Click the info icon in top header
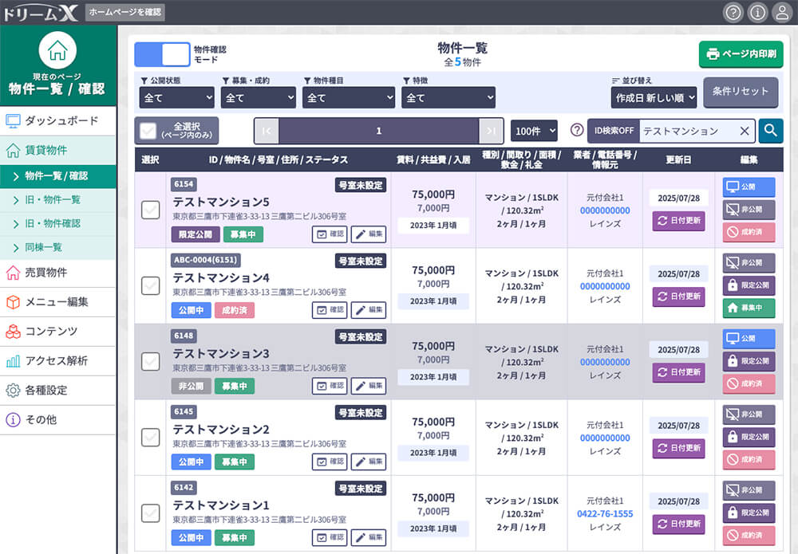 (x=757, y=12)
